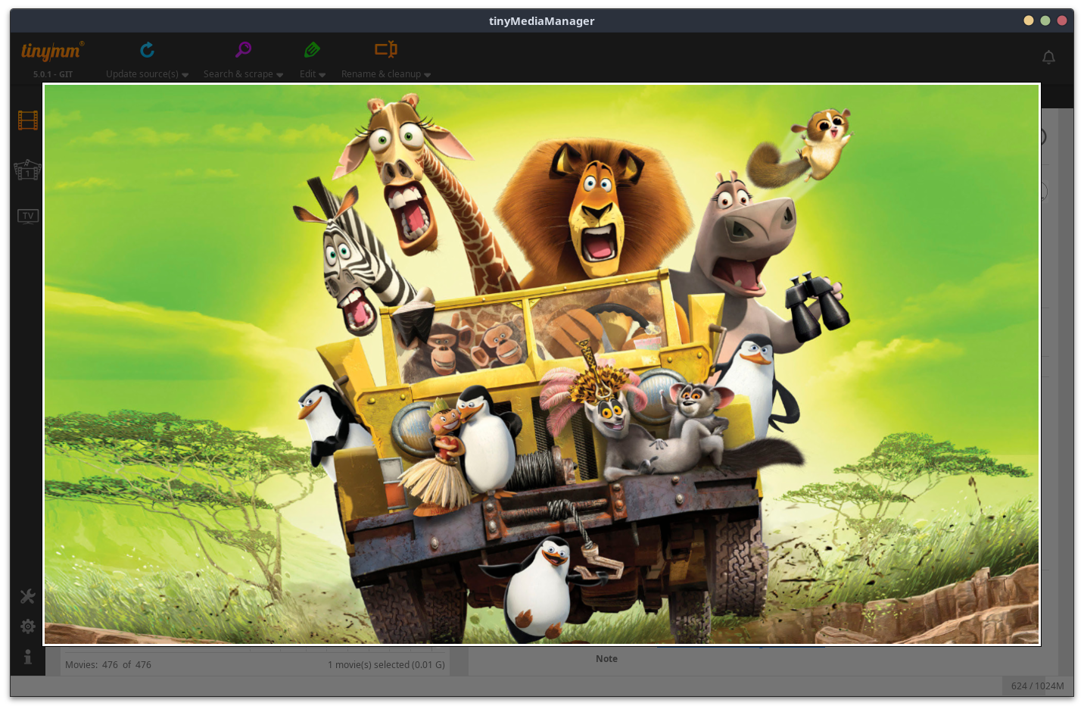The width and height of the screenshot is (1084, 709).
Task: Expand the Rename & cleanup dropdown arrow
Action: 428,75
